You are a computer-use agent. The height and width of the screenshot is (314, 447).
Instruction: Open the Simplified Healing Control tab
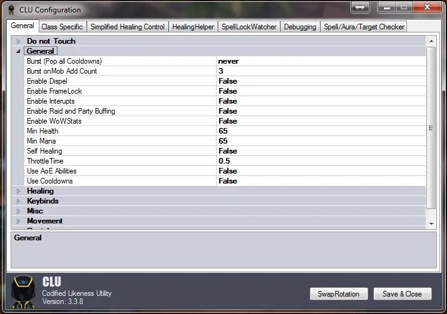click(x=127, y=27)
